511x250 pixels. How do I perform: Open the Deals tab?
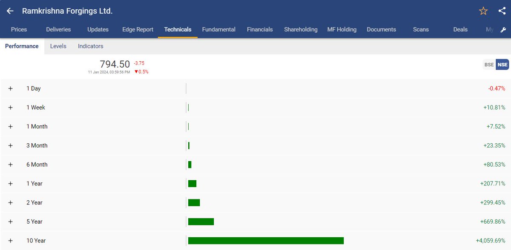(460, 29)
